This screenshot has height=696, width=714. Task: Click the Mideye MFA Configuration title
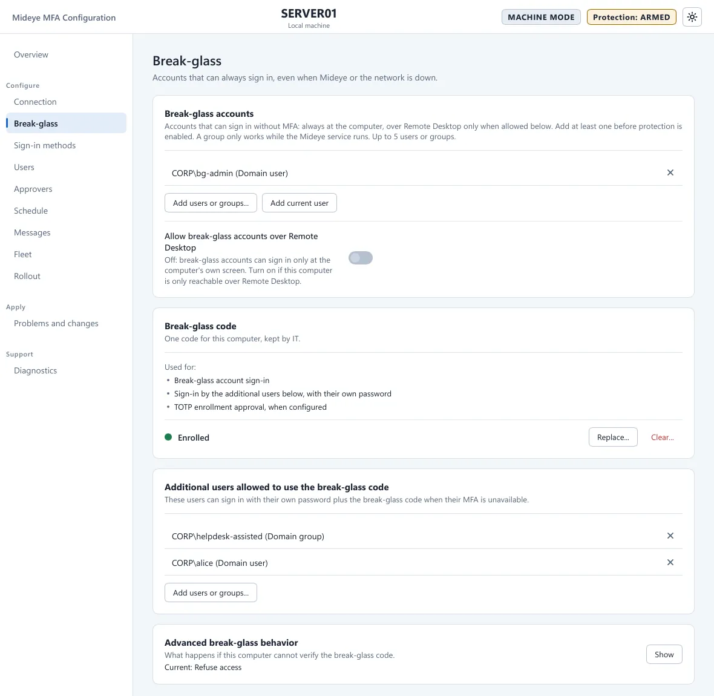[x=64, y=18]
